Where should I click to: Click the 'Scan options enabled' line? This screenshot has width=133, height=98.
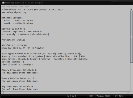click(x=43, y=56)
